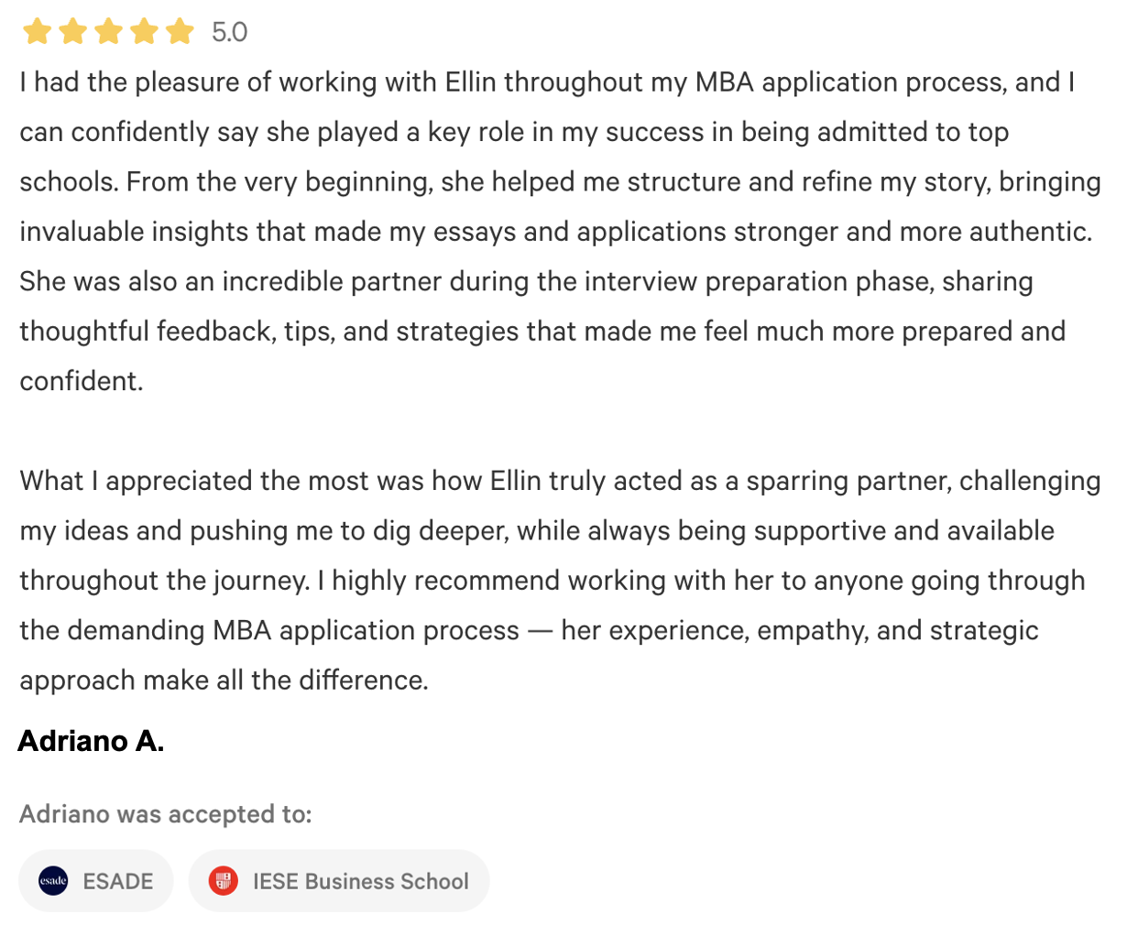Click the dark blue ESADE logo icon
The height and width of the screenshot is (936, 1127).
(53, 881)
